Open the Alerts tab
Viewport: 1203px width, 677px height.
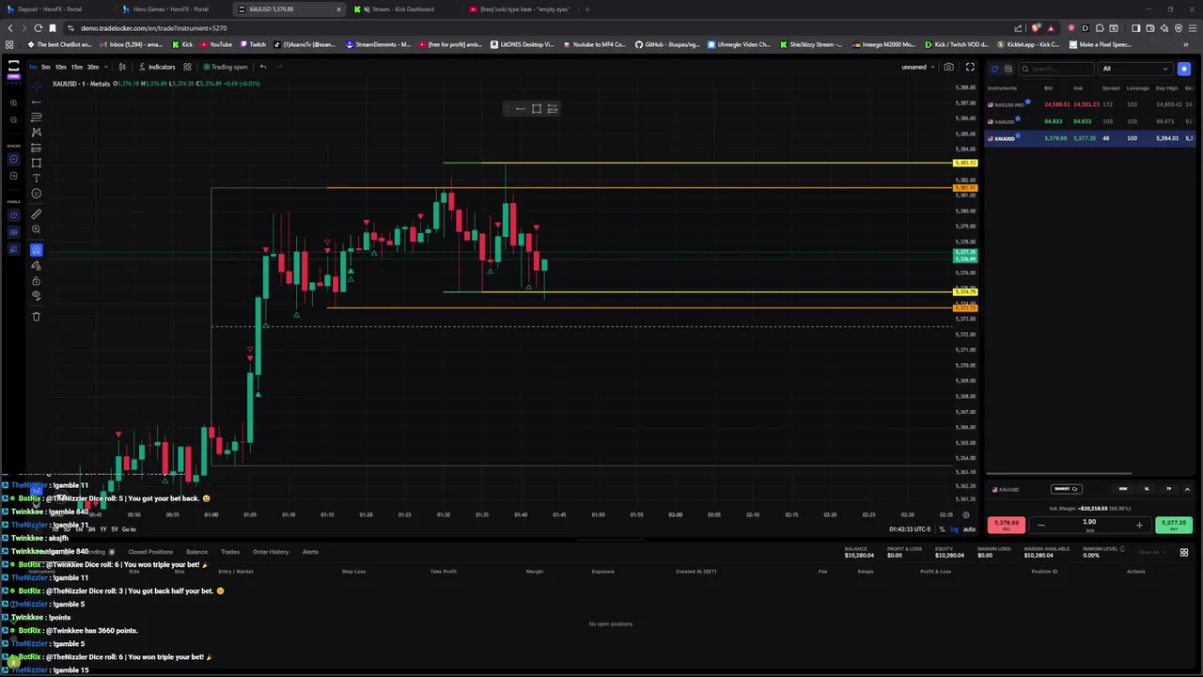coord(310,552)
